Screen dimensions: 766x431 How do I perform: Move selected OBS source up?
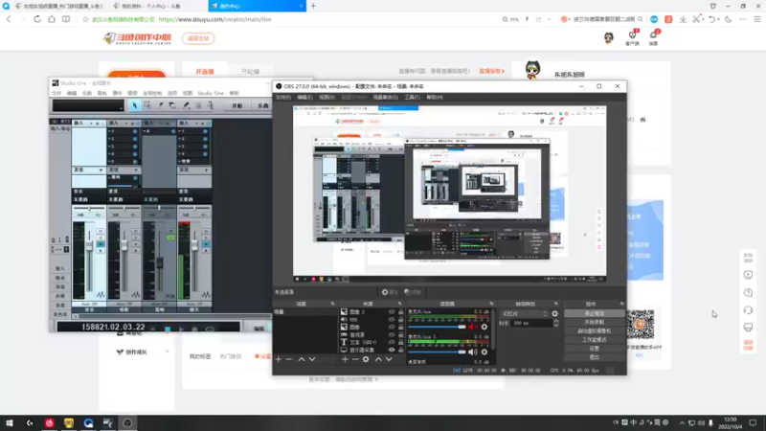[378, 359]
